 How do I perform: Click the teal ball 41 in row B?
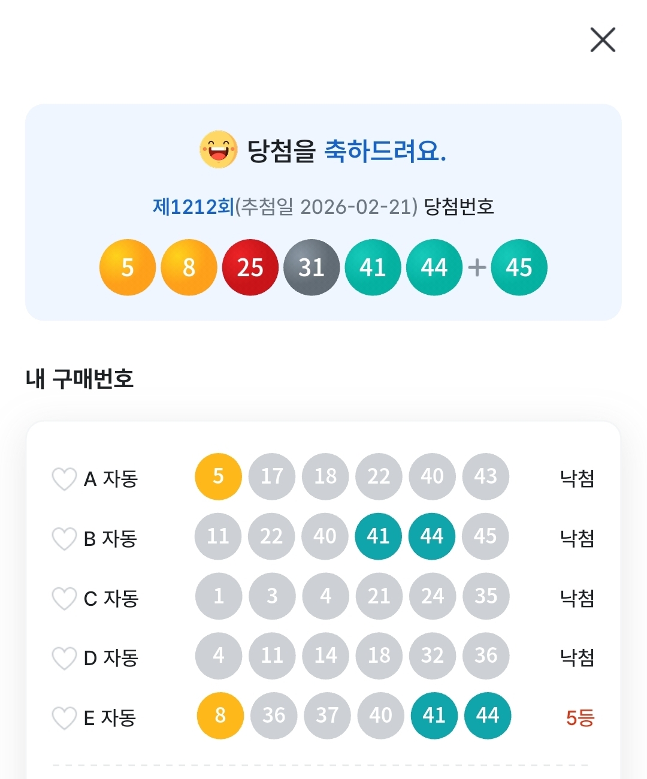point(378,536)
